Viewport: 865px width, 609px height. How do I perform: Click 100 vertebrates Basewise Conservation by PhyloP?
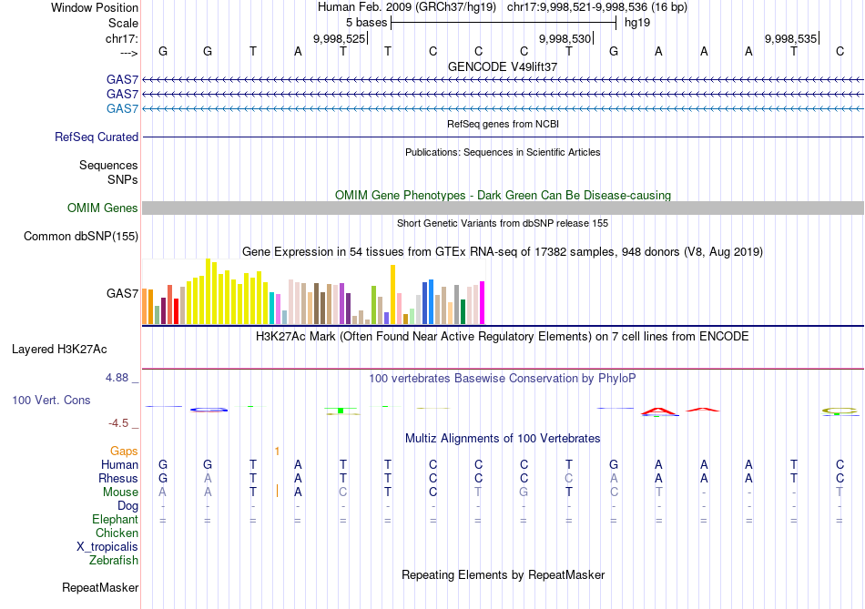pyautogui.click(x=503, y=379)
